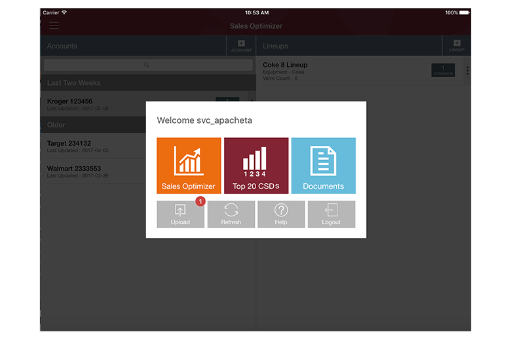Add a new account with the ACCOUNT icon
Viewport: 511px width, 340px height.
(x=241, y=46)
